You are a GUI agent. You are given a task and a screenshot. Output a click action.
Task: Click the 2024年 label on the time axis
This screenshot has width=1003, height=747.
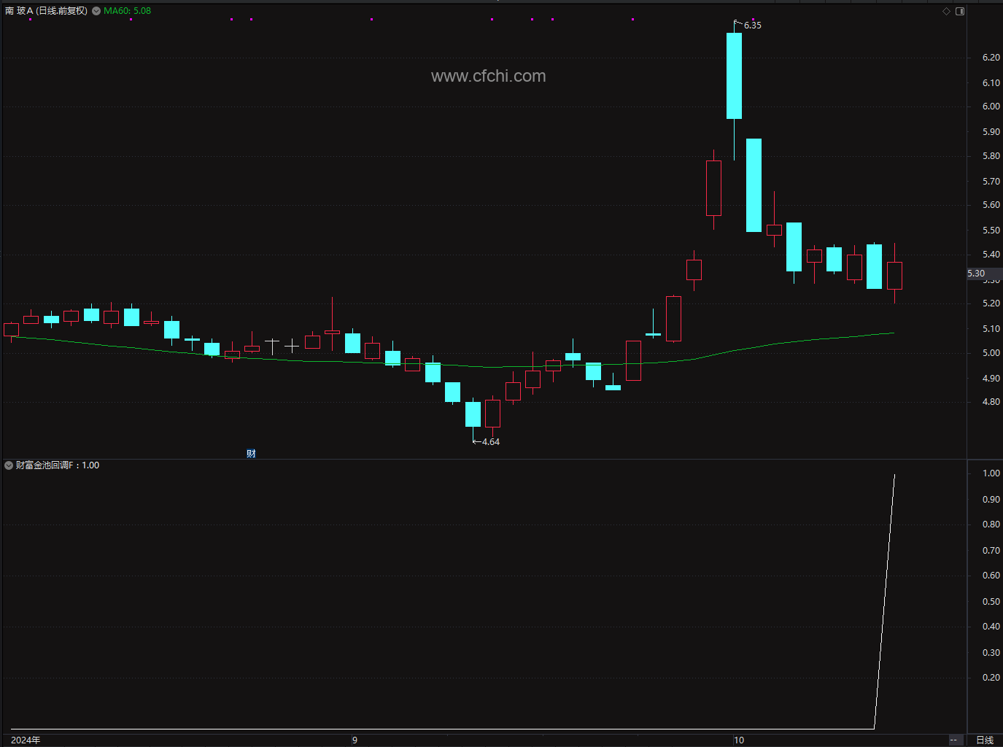click(x=26, y=740)
